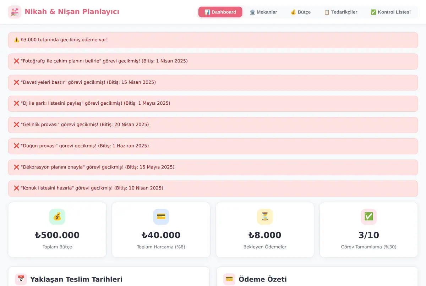This screenshot has height=286, width=426.
Task: Click the ₺3.000 overdue payment alert text
Action: 64,40
